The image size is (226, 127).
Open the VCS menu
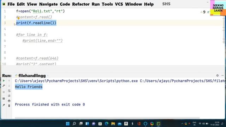click(119, 4)
